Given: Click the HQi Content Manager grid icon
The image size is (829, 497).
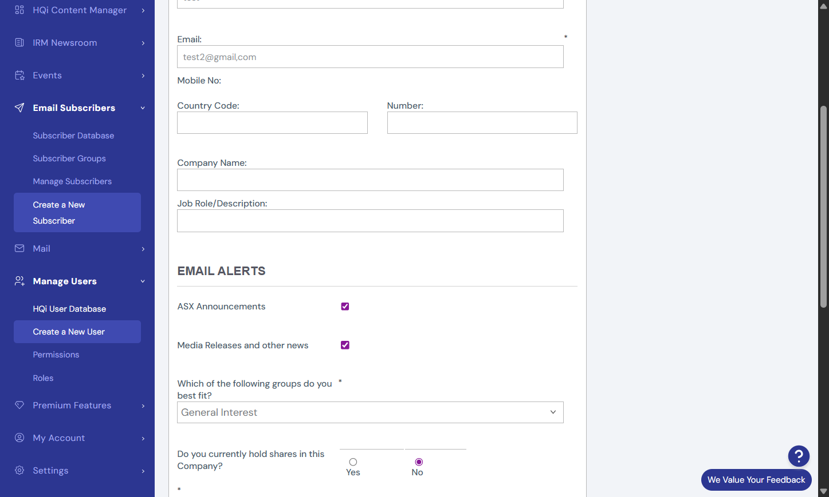Looking at the screenshot, I should tap(19, 10).
